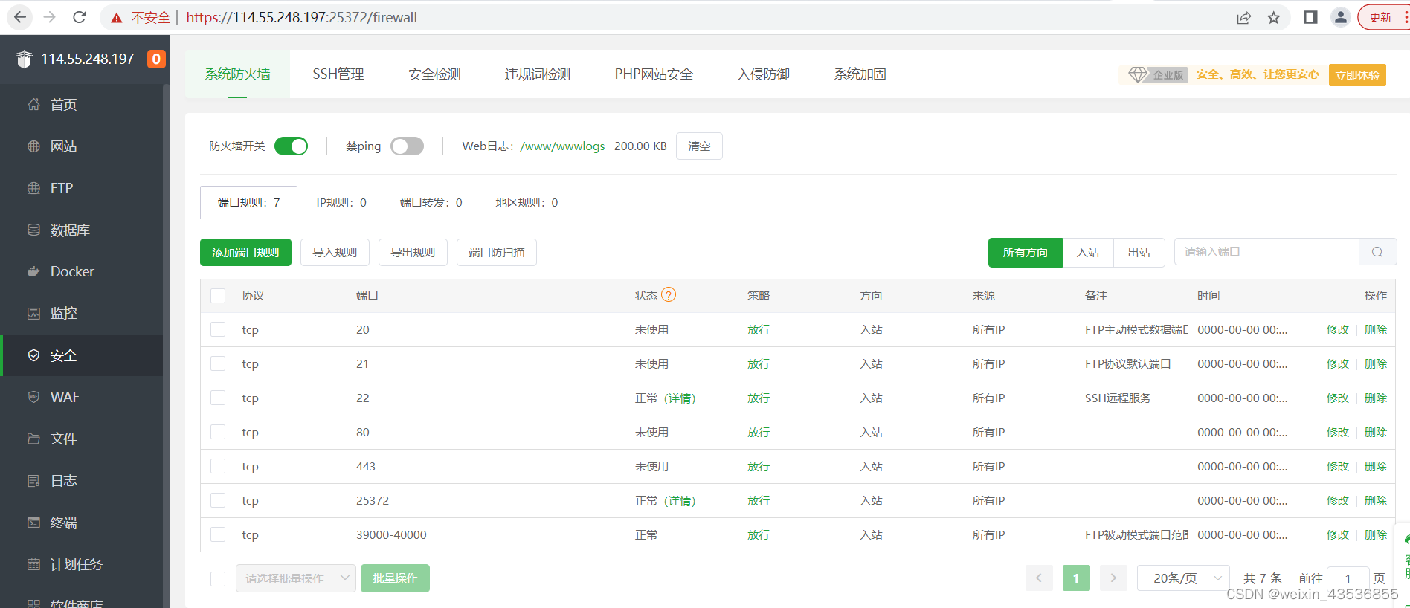
Task: Check the checkbox for port 80 row
Action: (218, 432)
